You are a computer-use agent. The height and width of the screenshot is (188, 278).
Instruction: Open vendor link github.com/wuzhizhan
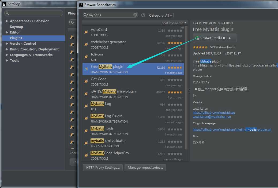214,113
